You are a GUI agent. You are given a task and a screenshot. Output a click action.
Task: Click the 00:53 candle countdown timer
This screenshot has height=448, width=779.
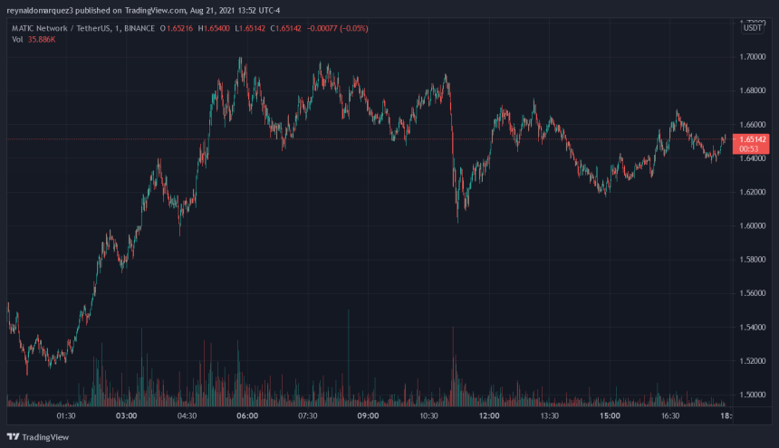[x=749, y=148]
